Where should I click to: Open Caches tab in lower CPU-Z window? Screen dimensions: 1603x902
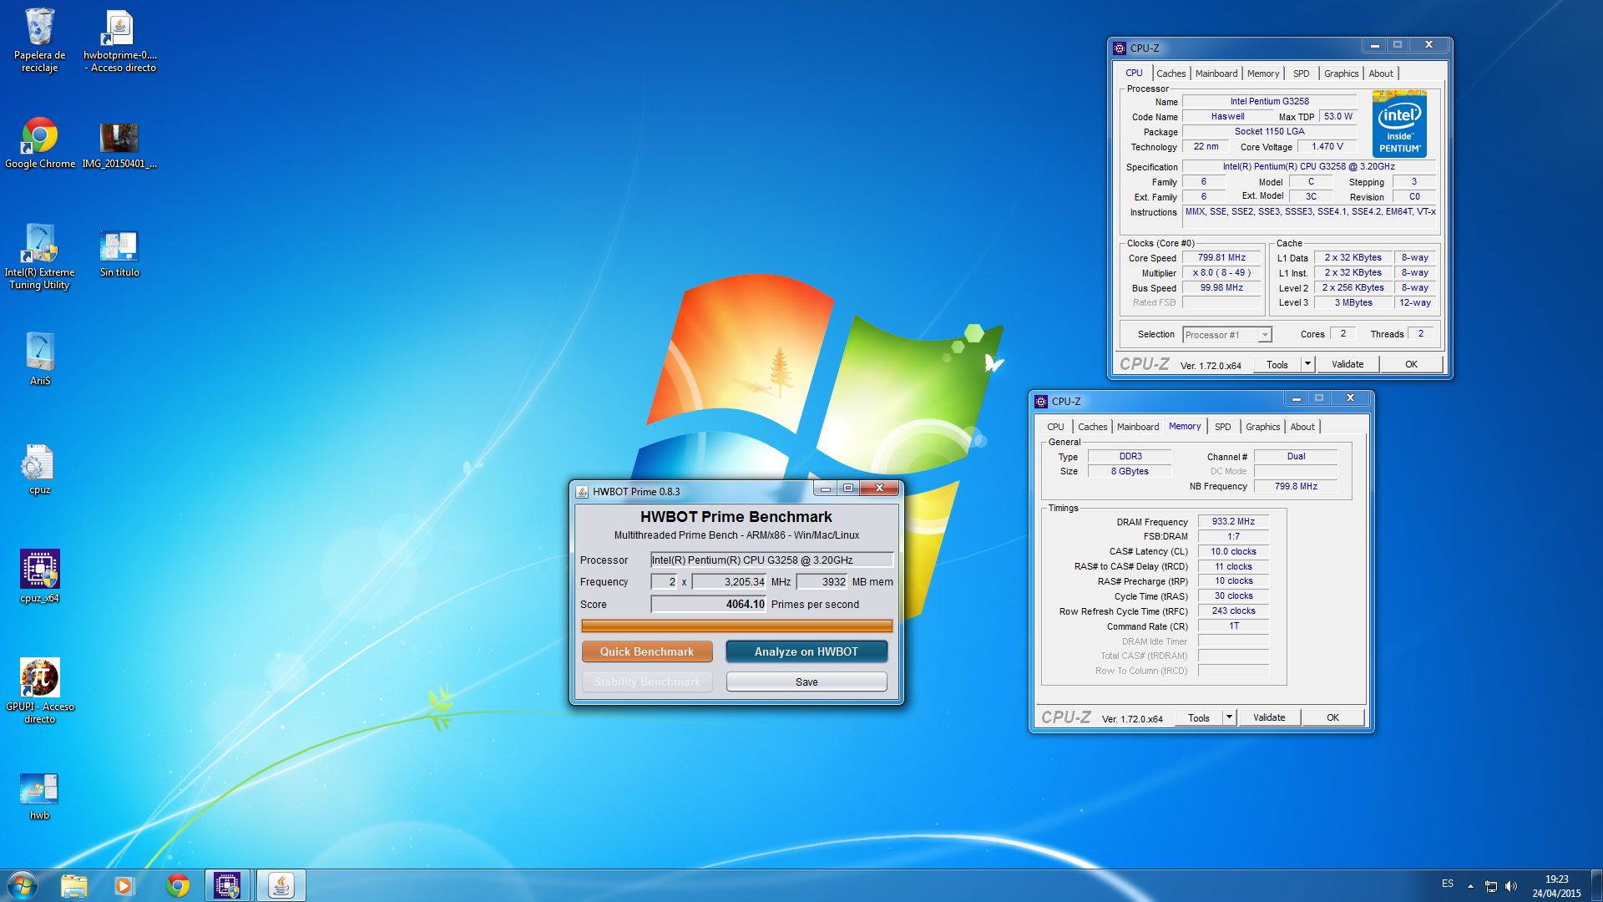1092,427
